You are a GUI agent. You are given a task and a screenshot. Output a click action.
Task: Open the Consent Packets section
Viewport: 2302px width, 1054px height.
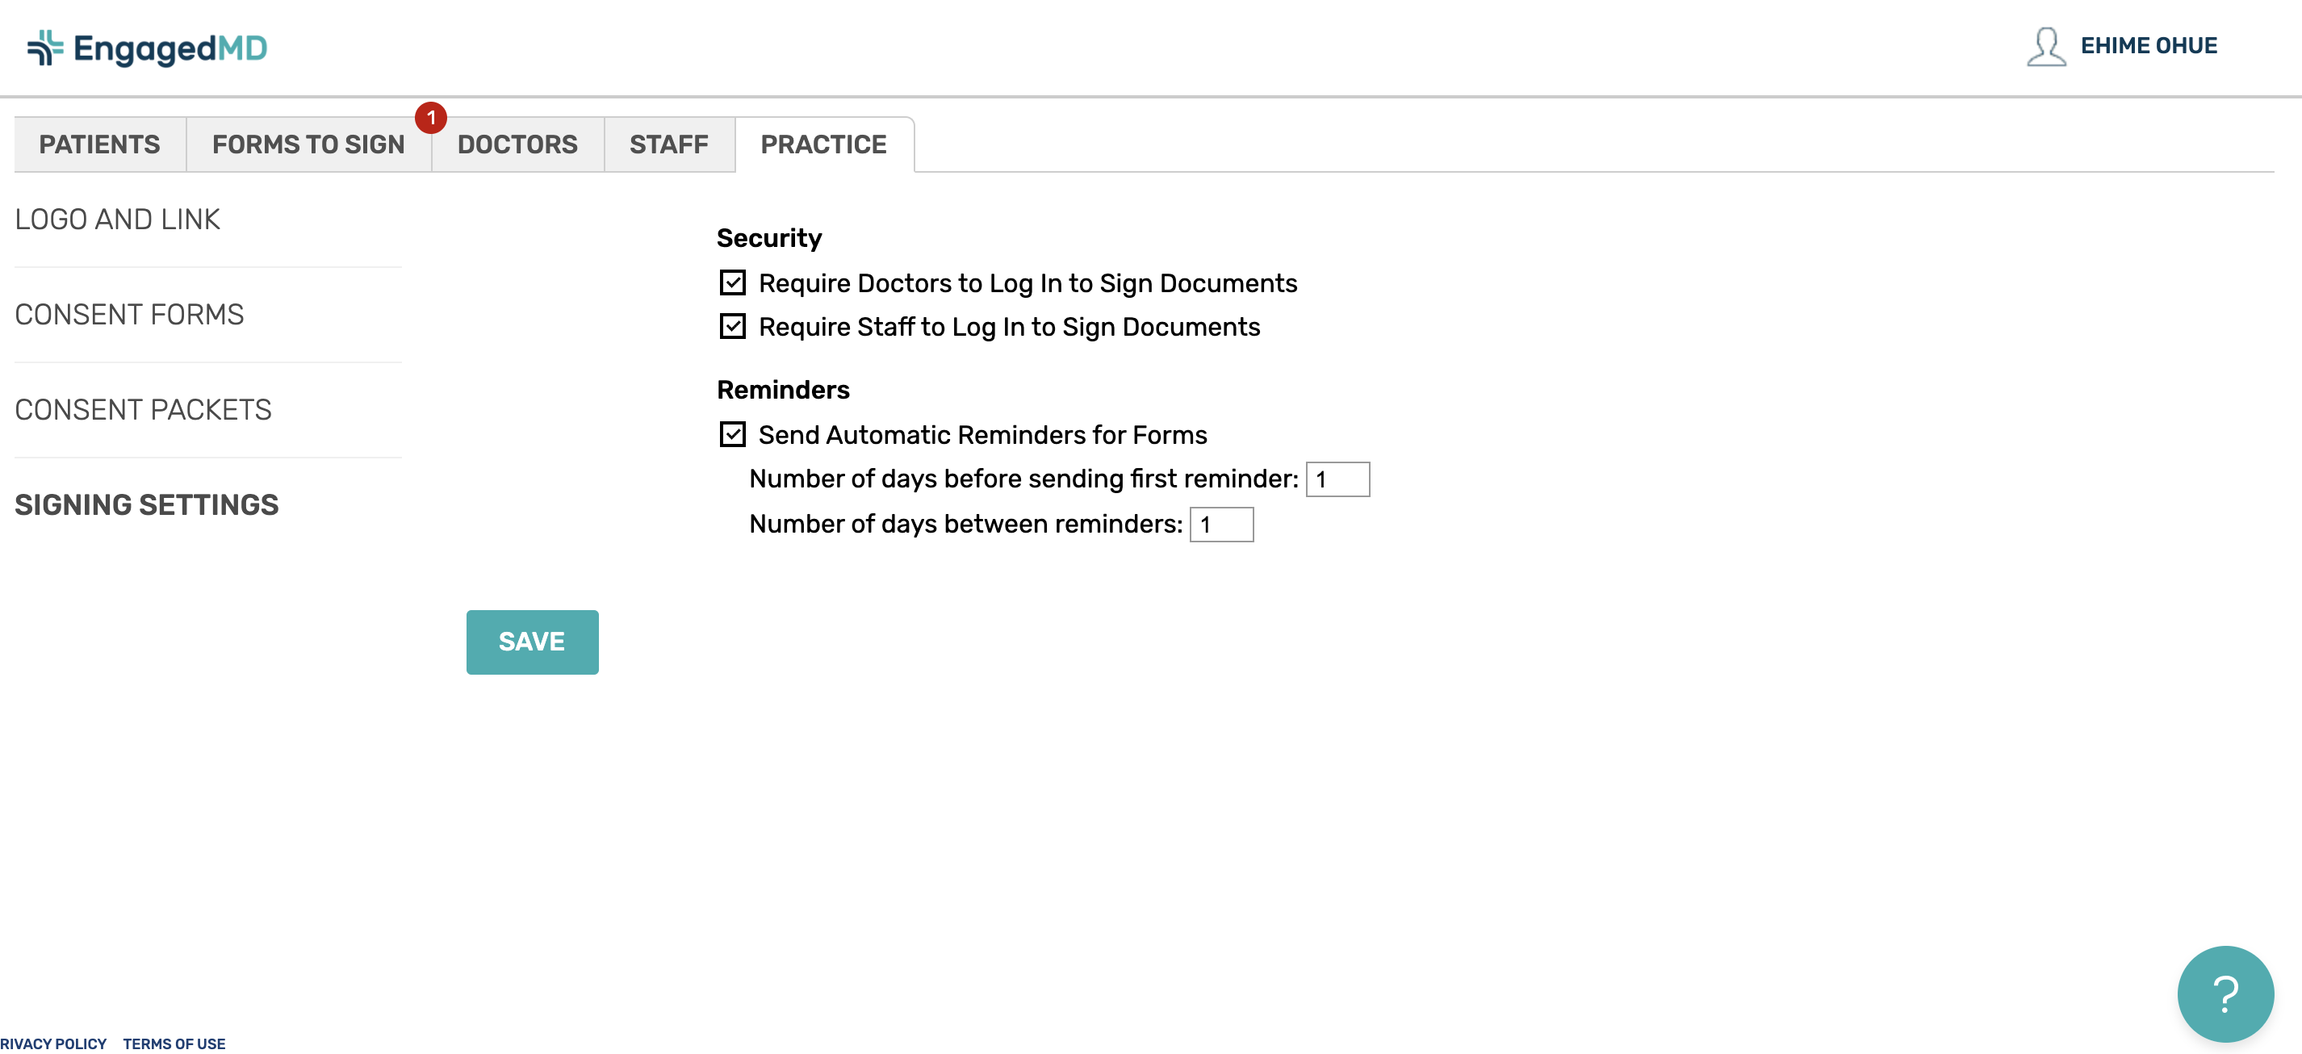click(142, 410)
